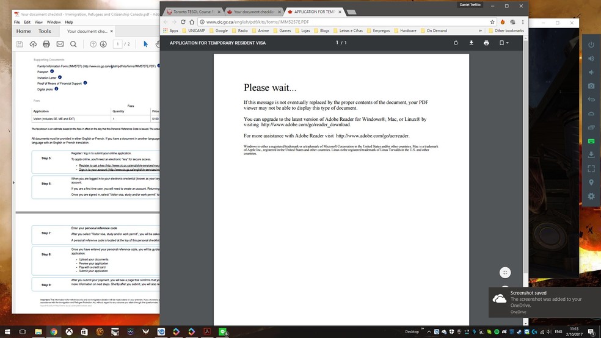Open the Games bookmarks folder

282,31
